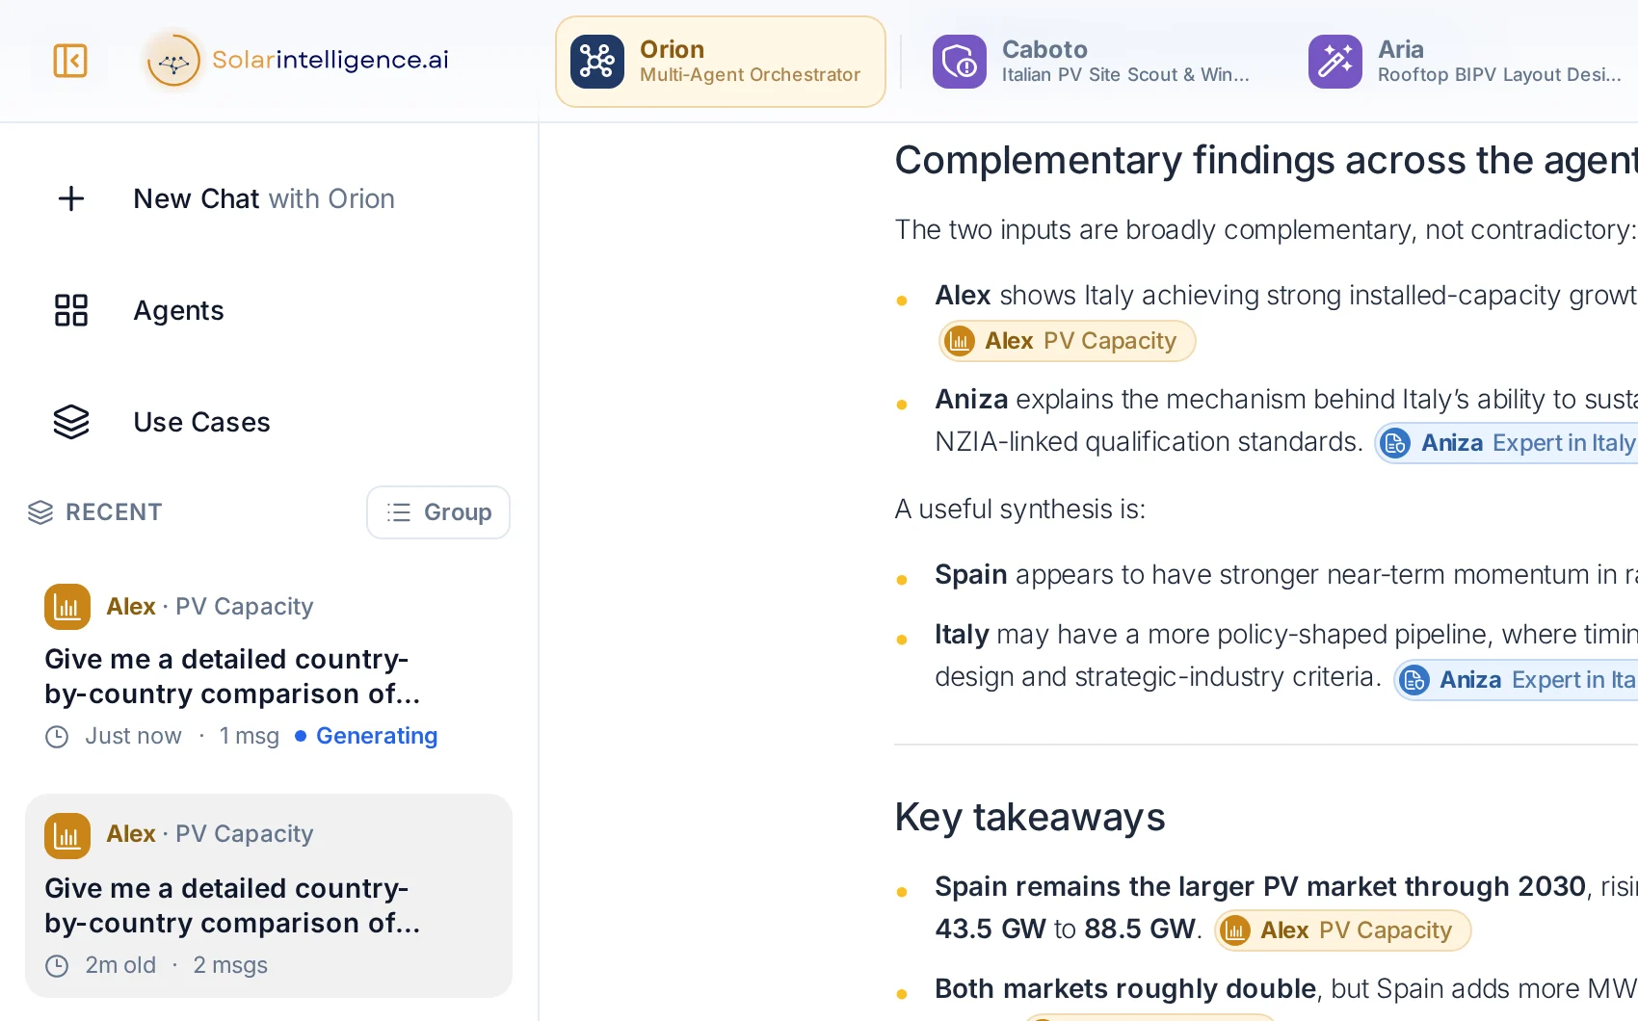Open the Aria agent magic wand icon
This screenshot has height=1021, width=1638.
[1335, 62]
